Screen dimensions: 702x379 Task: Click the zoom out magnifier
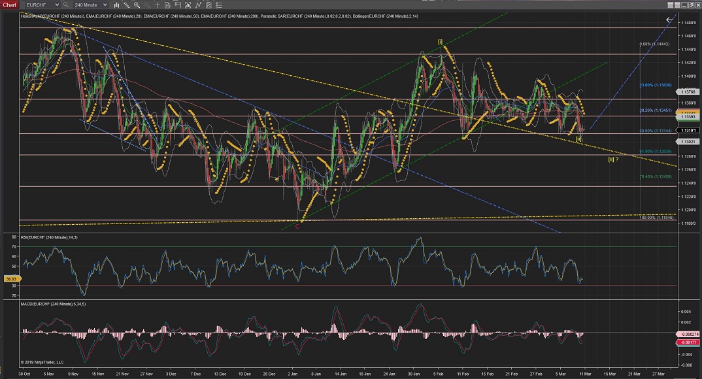pyautogui.click(x=147, y=5)
